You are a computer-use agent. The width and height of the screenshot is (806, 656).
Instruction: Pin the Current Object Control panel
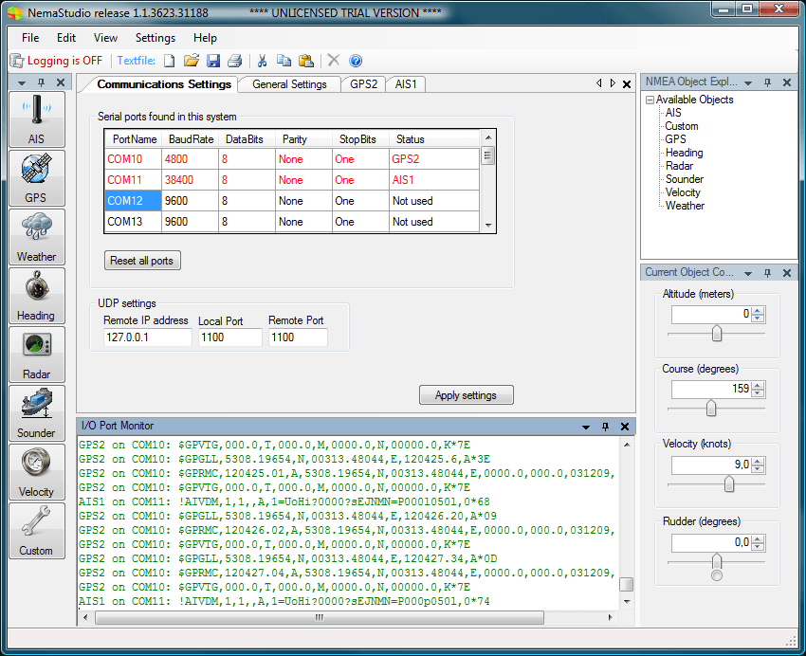pyautogui.click(x=767, y=273)
